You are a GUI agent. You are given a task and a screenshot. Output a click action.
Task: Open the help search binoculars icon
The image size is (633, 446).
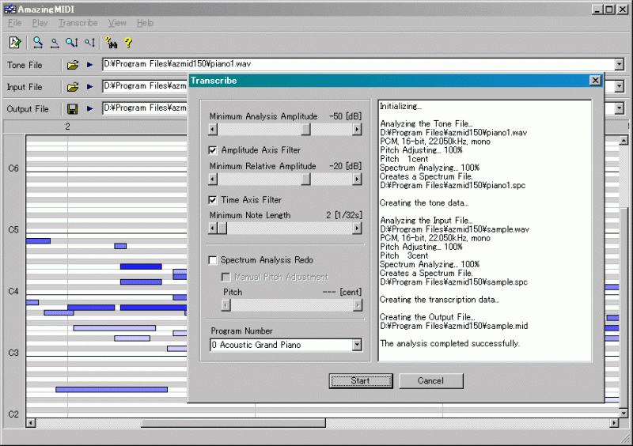pos(112,43)
